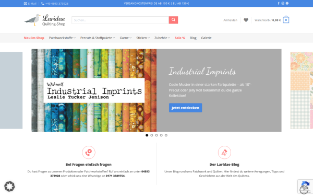
Task: Select the third slider dot
Action: tap(156, 135)
